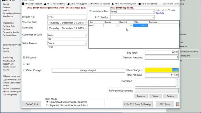Enable the Tax checkbox
Viewport: 201px width, 113px height.
pos(24,64)
